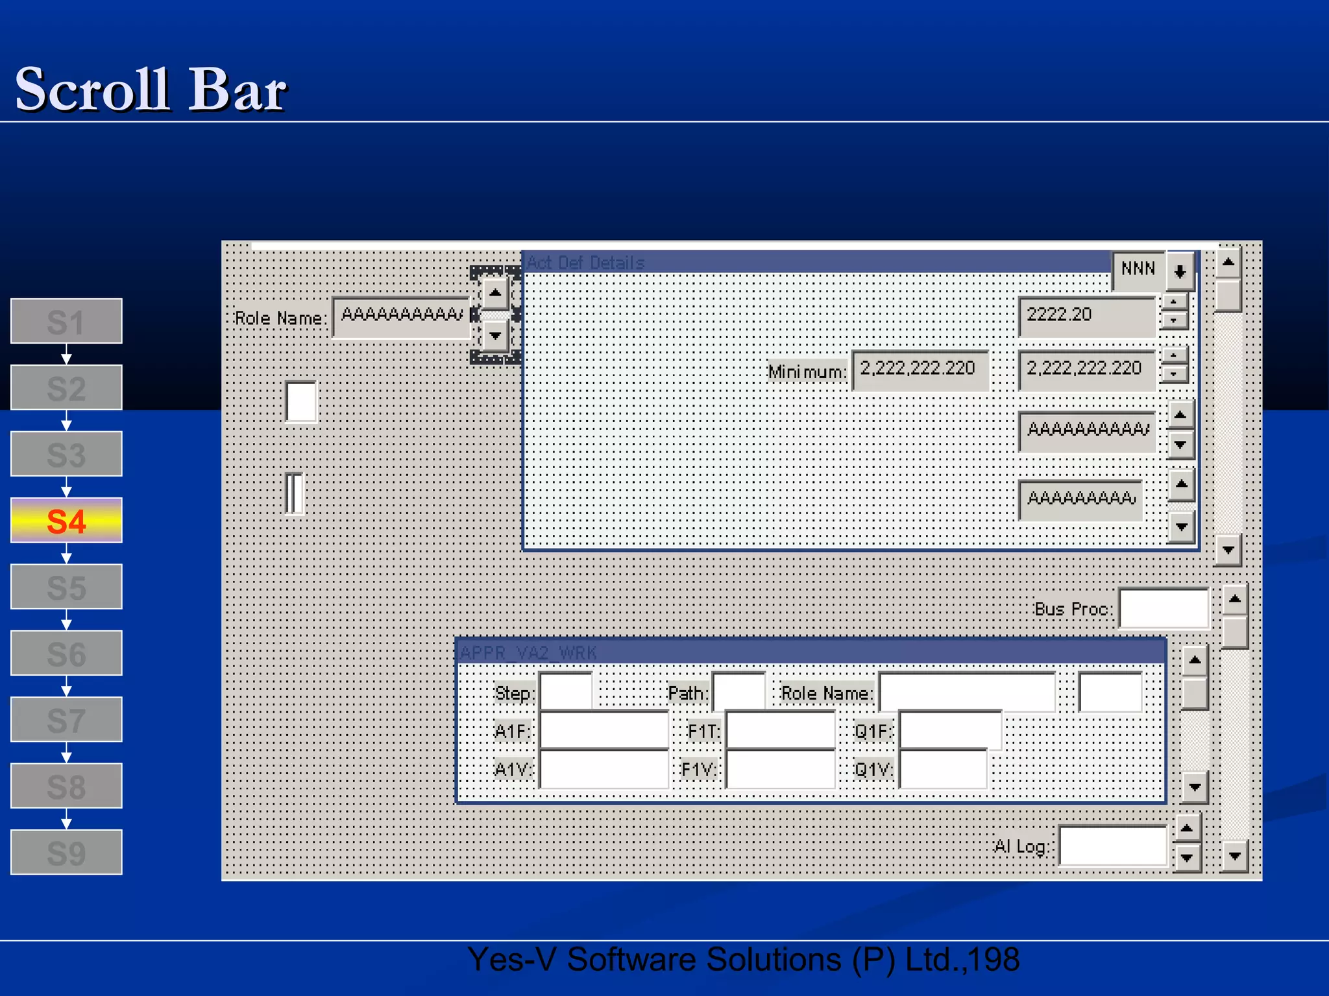Click the outer page scrollbar thumb

(1235, 632)
